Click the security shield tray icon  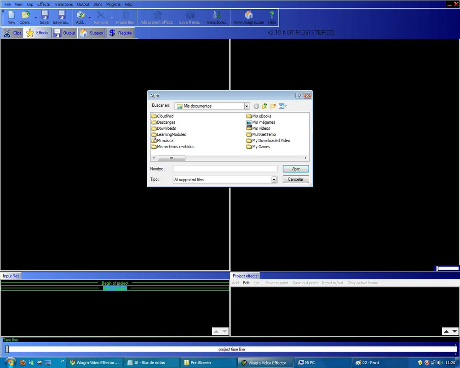coord(420,362)
